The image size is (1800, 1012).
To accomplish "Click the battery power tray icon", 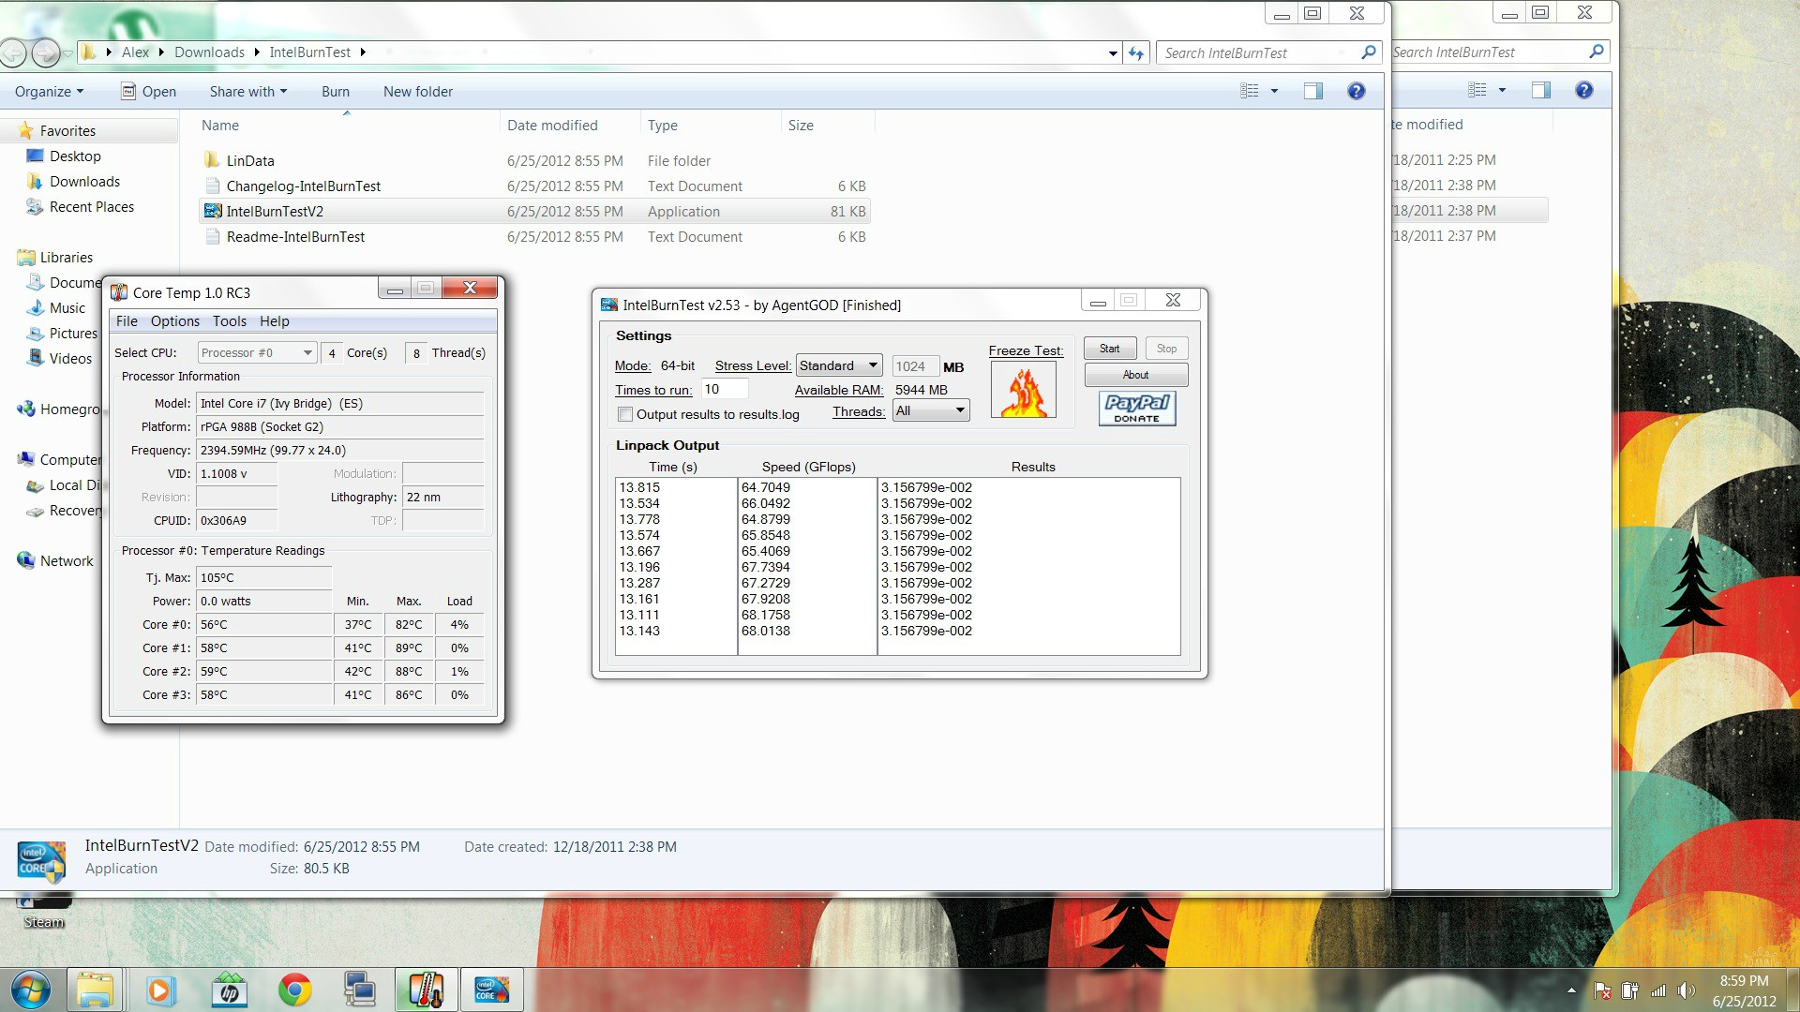I will click(x=1629, y=990).
